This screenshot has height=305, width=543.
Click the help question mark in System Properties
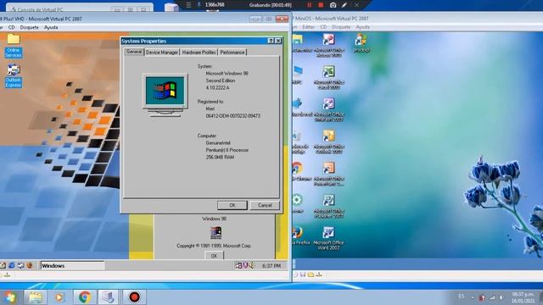(271, 41)
